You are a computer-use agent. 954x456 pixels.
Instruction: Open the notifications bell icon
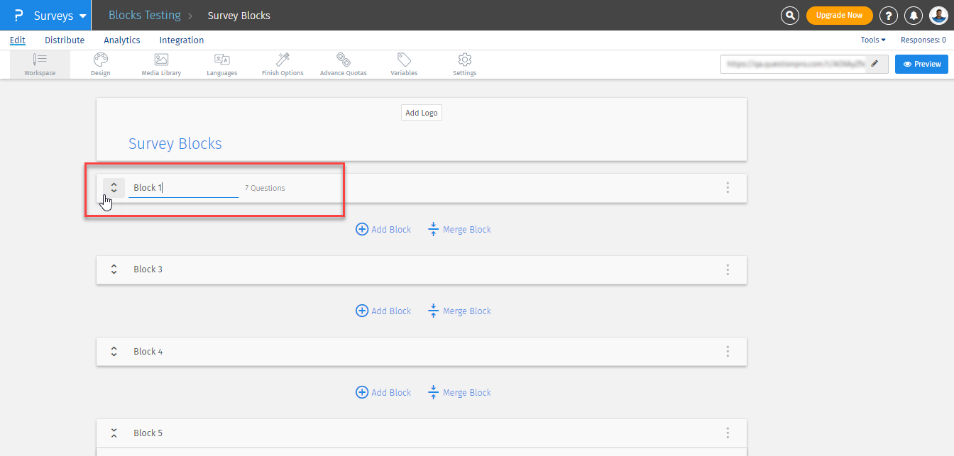click(914, 15)
